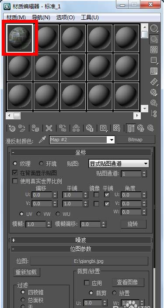164x308 pixels.
Task: Click Select by Material icon
Action: pos(154,103)
